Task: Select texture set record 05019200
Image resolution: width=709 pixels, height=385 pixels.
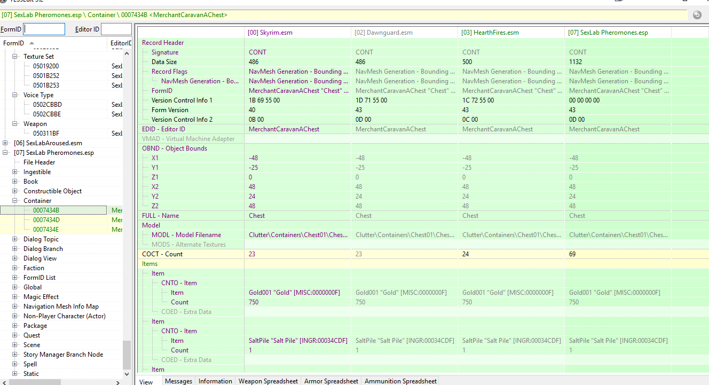Action: (46, 66)
